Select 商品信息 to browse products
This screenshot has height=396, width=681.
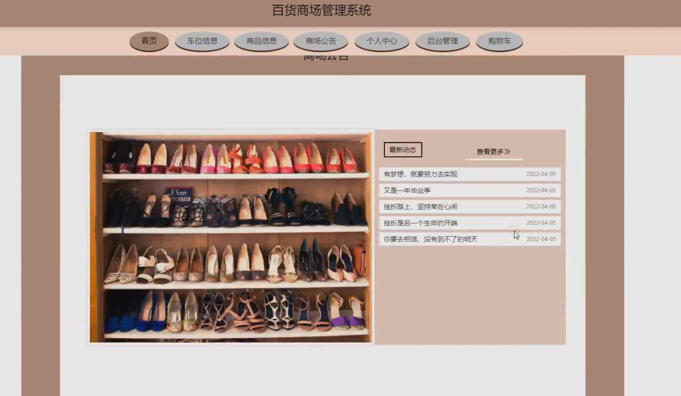[262, 41]
